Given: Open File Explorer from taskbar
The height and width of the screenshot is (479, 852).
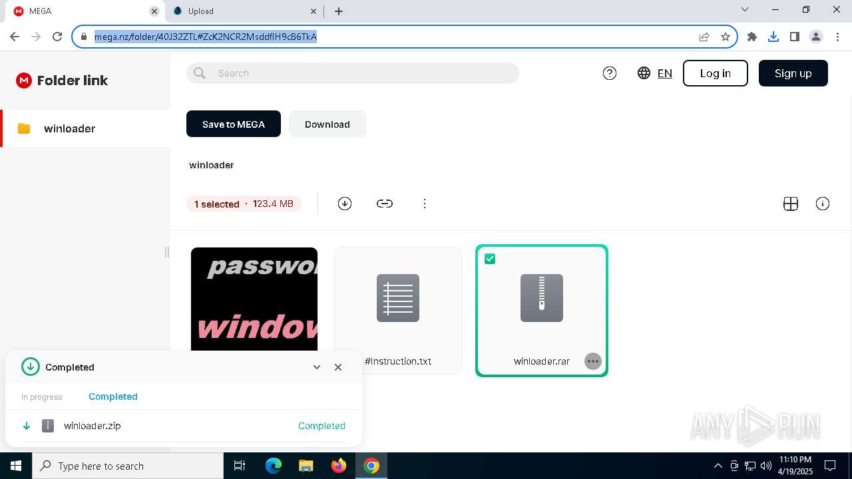Looking at the screenshot, I should click(306, 466).
